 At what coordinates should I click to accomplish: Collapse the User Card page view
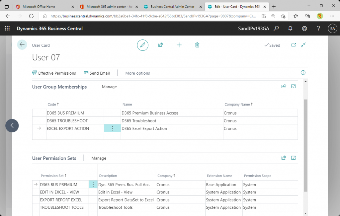[x=303, y=45]
